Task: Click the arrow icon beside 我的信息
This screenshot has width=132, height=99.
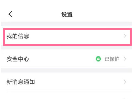Action: (x=125, y=36)
